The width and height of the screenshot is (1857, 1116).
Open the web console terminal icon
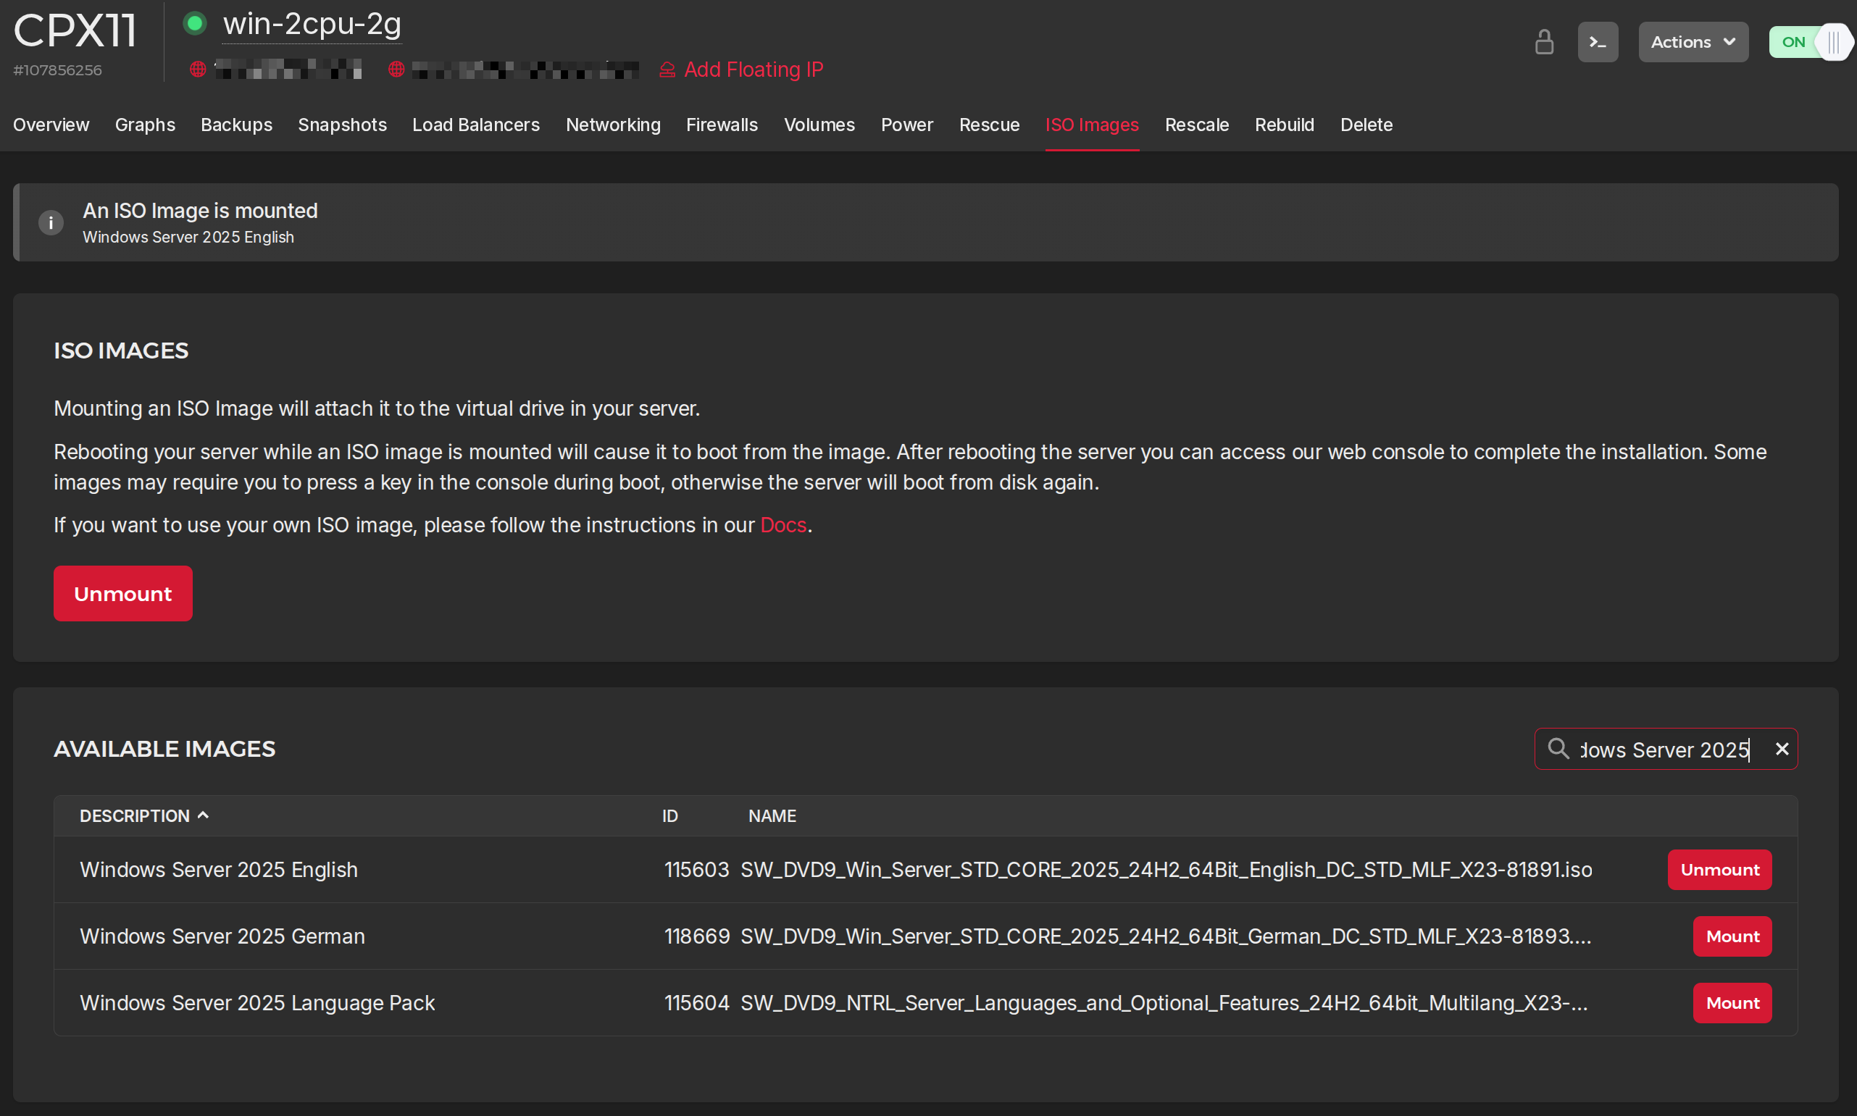coord(1597,42)
